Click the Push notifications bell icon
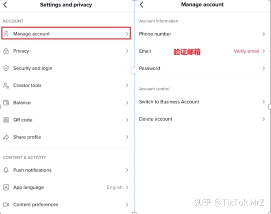The width and height of the screenshot is (271, 214). click(6, 170)
